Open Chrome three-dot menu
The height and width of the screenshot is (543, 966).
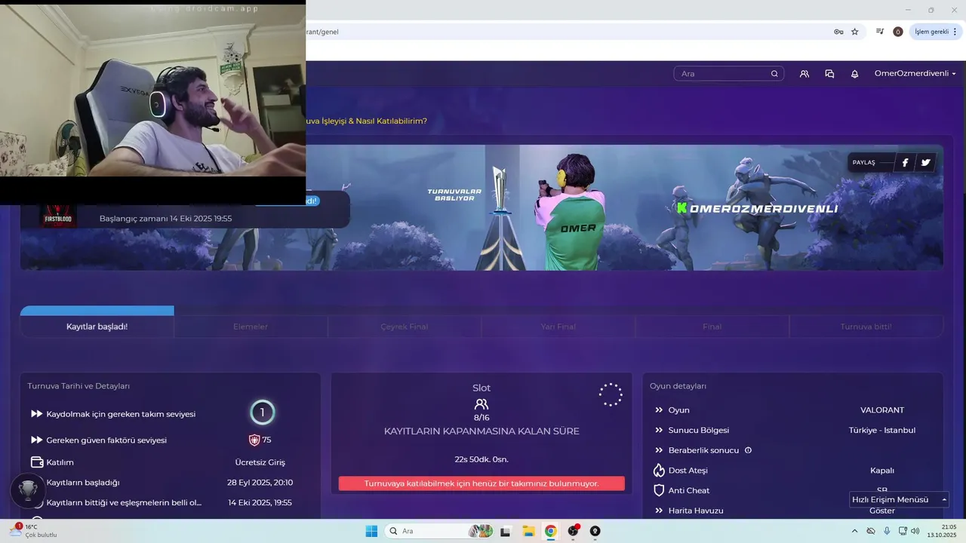point(955,32)
